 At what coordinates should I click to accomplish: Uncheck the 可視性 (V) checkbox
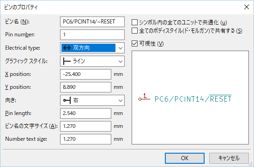[x=134, y=43]
